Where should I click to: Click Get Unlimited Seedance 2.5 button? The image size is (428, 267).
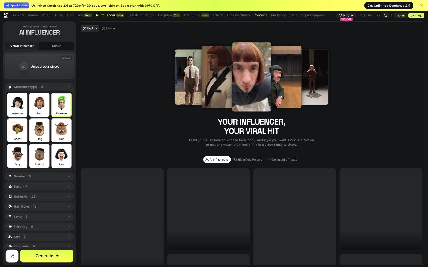tap(389, 6)
